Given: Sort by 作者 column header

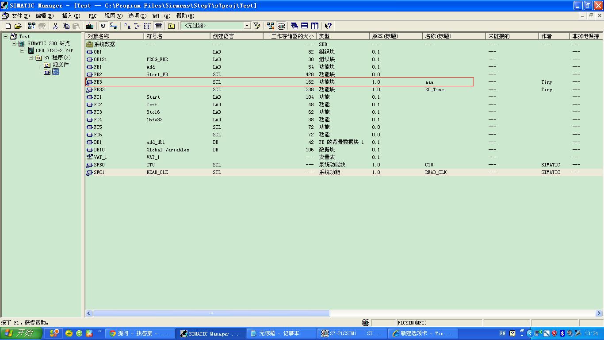Looking at the screenshot, I should click(x=554, y=36).
